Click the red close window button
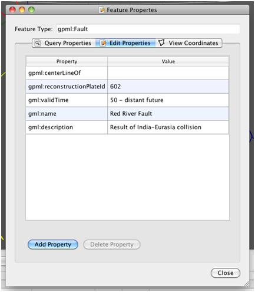The height and width of the screenshot is (292, 255). coord(12,9)
